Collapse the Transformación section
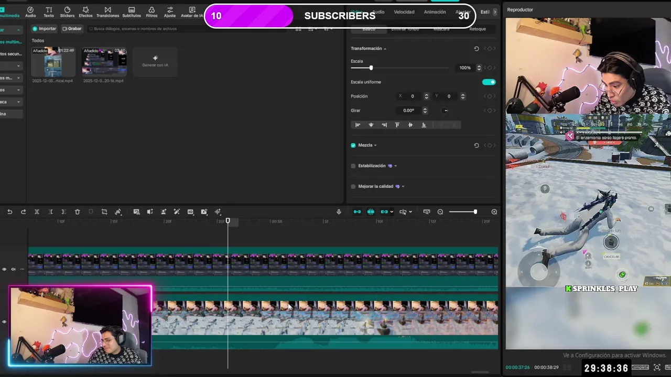Image resolution: width=671 pixels, height=377 pixels. [385, 49]
